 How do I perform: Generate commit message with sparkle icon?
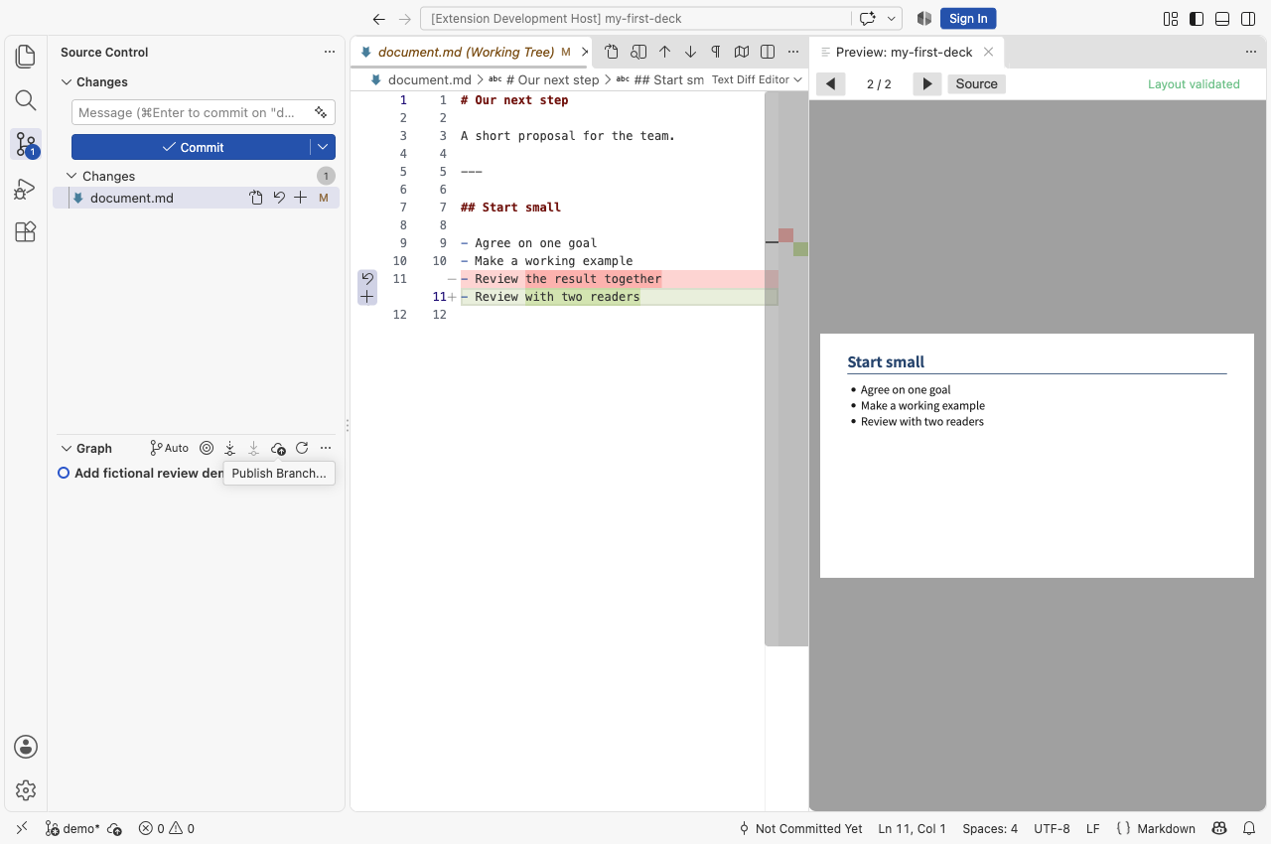coord(321,112)
